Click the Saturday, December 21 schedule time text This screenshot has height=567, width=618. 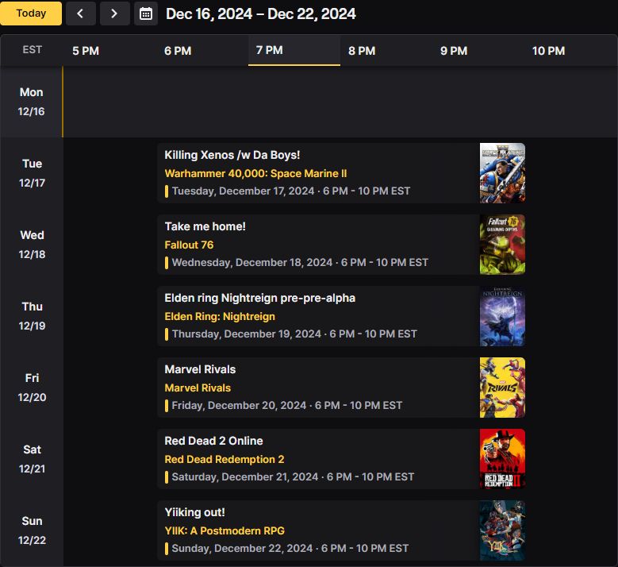click(293, 476)
